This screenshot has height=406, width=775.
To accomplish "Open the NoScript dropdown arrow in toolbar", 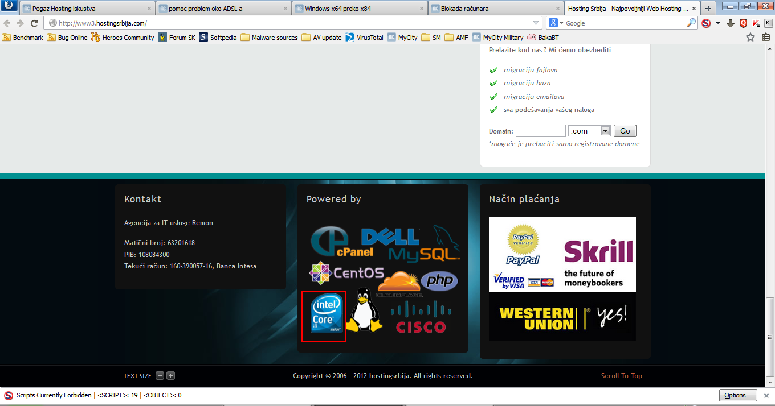I will coord(717,23).
